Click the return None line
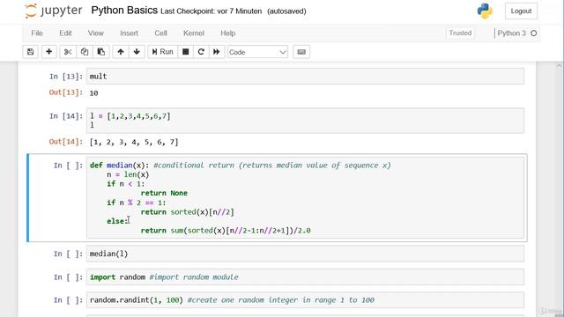 click(164, 193)
